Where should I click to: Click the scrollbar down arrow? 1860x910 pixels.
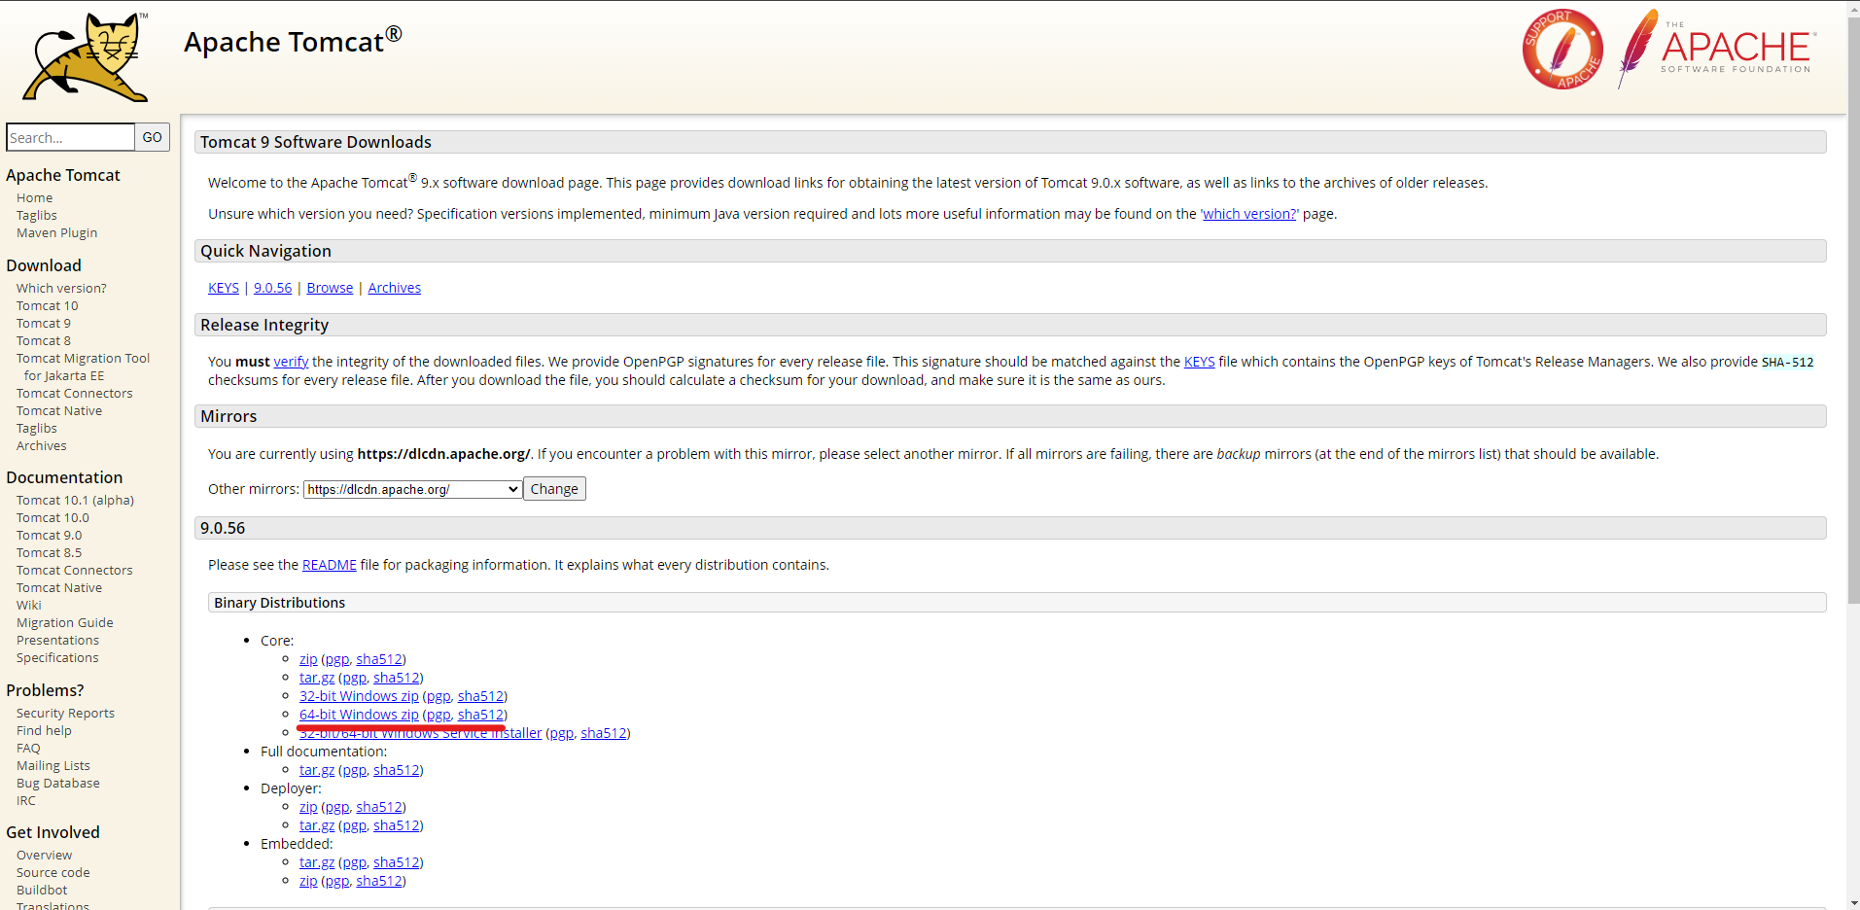[x=1853, y=902]
